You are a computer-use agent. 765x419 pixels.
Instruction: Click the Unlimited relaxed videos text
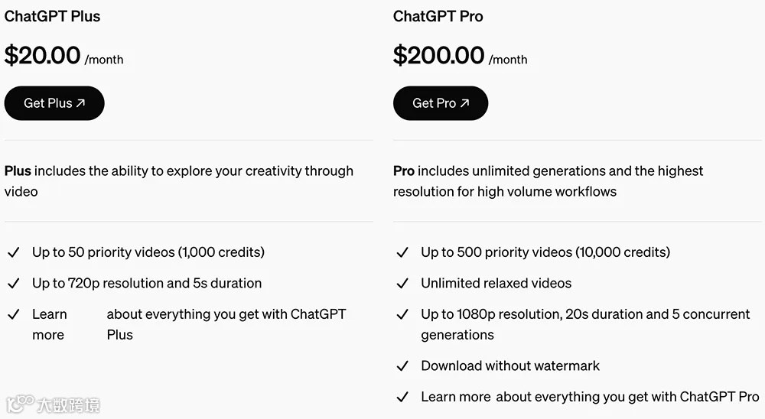(496, 284)
